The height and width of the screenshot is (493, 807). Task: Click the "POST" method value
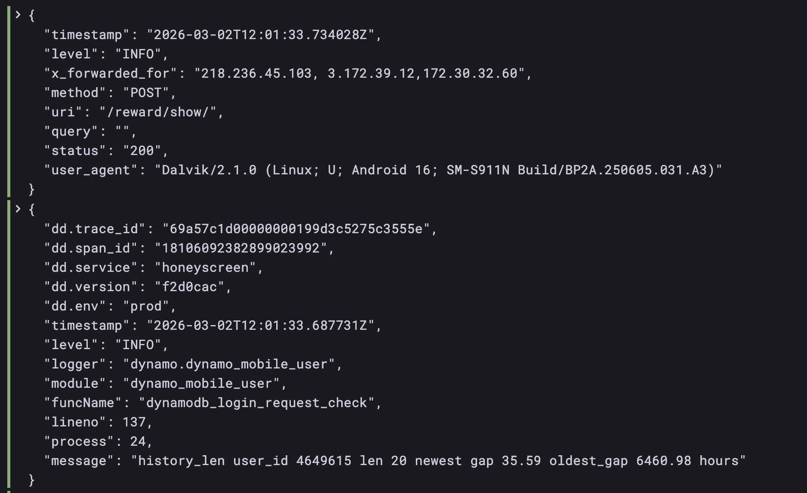[146, 93]
